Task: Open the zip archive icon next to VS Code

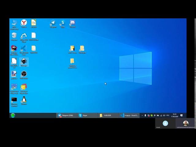Action: [34, 49]
